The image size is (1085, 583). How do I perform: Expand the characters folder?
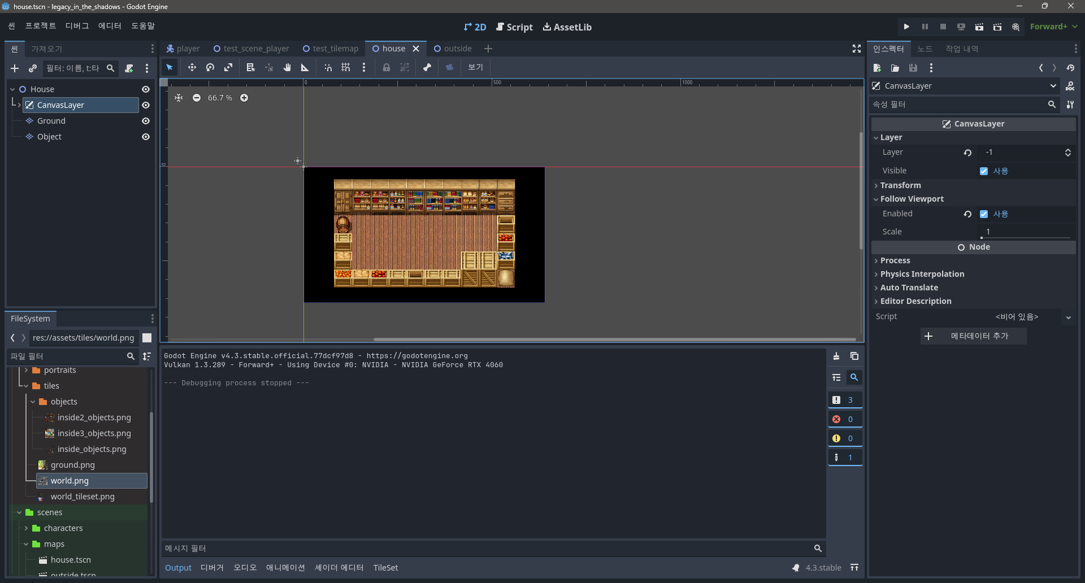point(26,528)
